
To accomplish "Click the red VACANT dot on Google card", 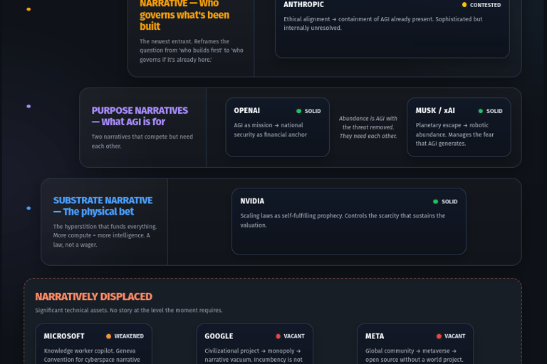I will [x=278, y=336].
